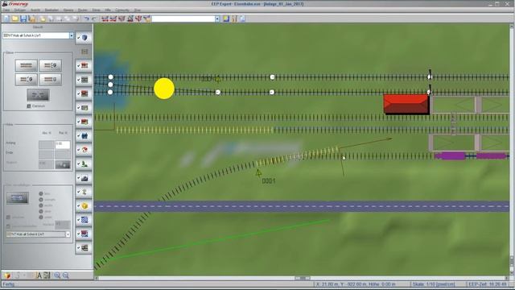515x290 pixels.
Task: Click the blue-yellow icon right of toolbar combo box
Action: coord(226,19)
